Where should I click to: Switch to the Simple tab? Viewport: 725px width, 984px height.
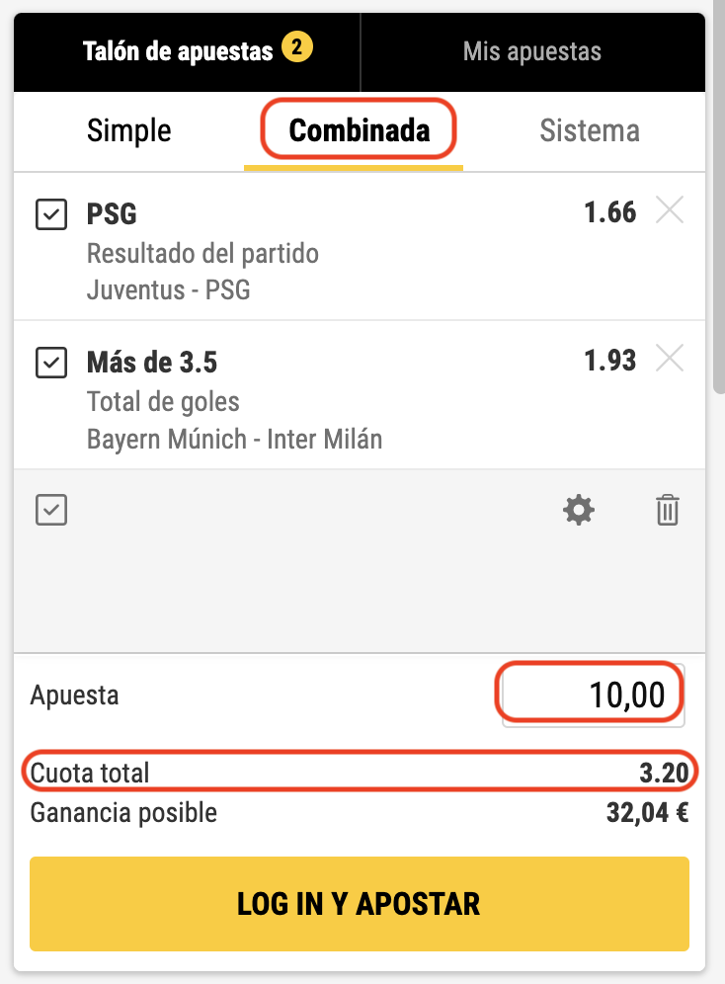[129, 131]
